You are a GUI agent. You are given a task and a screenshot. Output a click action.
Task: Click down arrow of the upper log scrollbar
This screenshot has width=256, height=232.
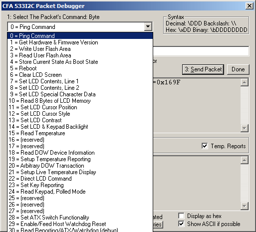click(245, 128)
